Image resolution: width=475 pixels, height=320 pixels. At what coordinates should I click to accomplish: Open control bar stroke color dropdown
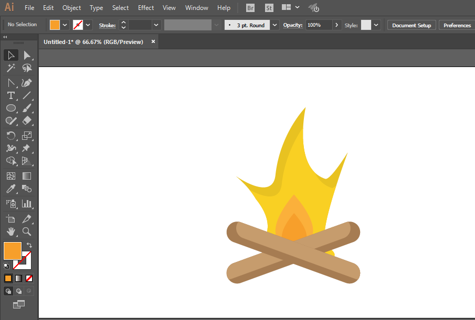88,25
